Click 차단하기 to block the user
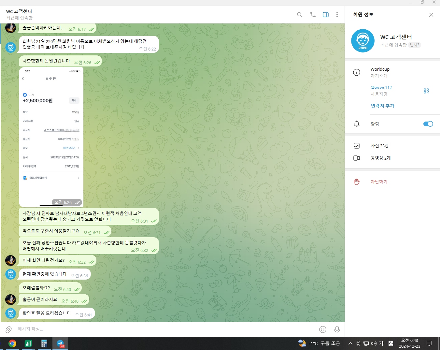 click(379, 182)
